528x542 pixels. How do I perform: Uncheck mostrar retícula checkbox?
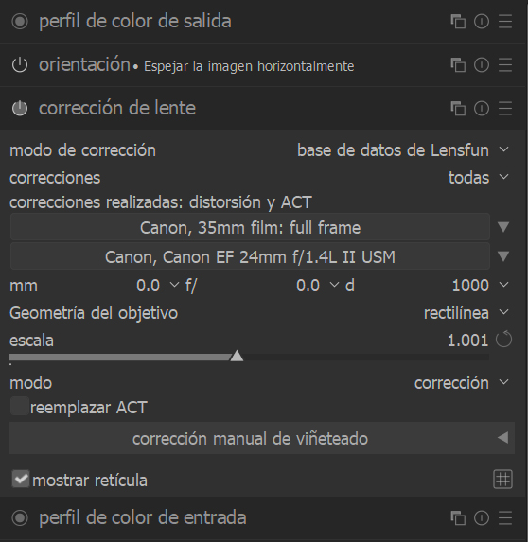21,479
